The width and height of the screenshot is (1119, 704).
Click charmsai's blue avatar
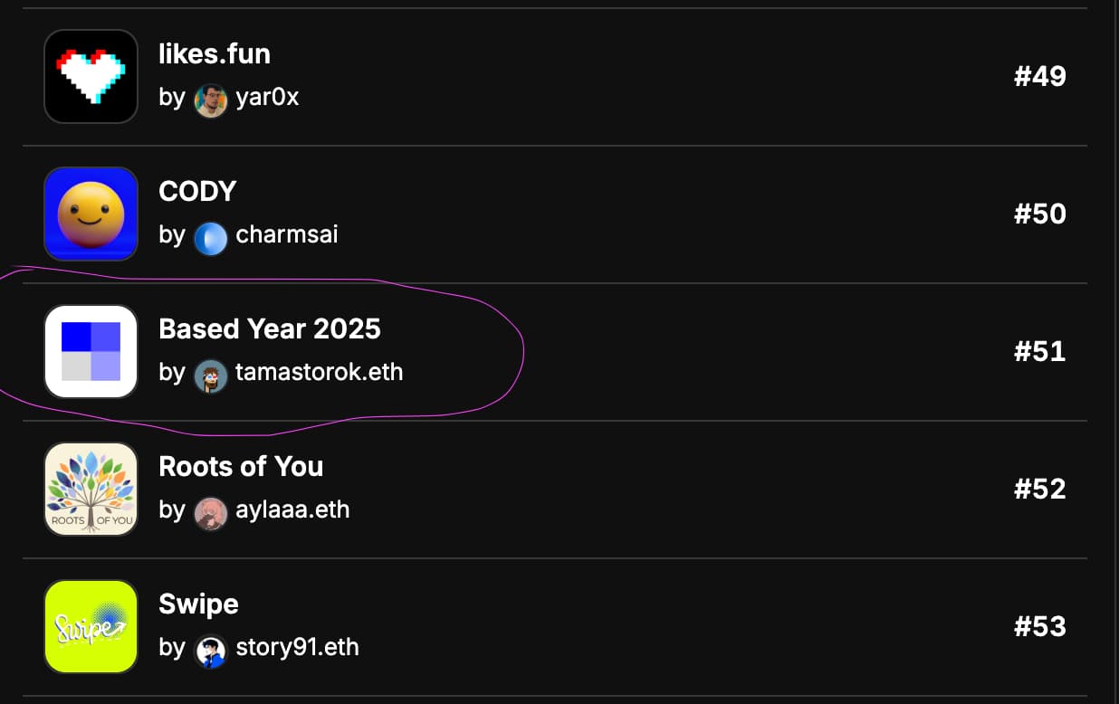pyautogui.click(x=211, y=235)
